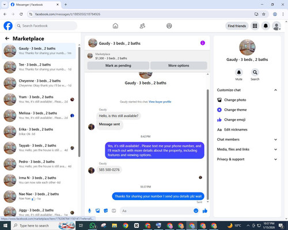Open the Pedro conversation
This screenshot has width=288, height=230.
(x=39, y=164)
